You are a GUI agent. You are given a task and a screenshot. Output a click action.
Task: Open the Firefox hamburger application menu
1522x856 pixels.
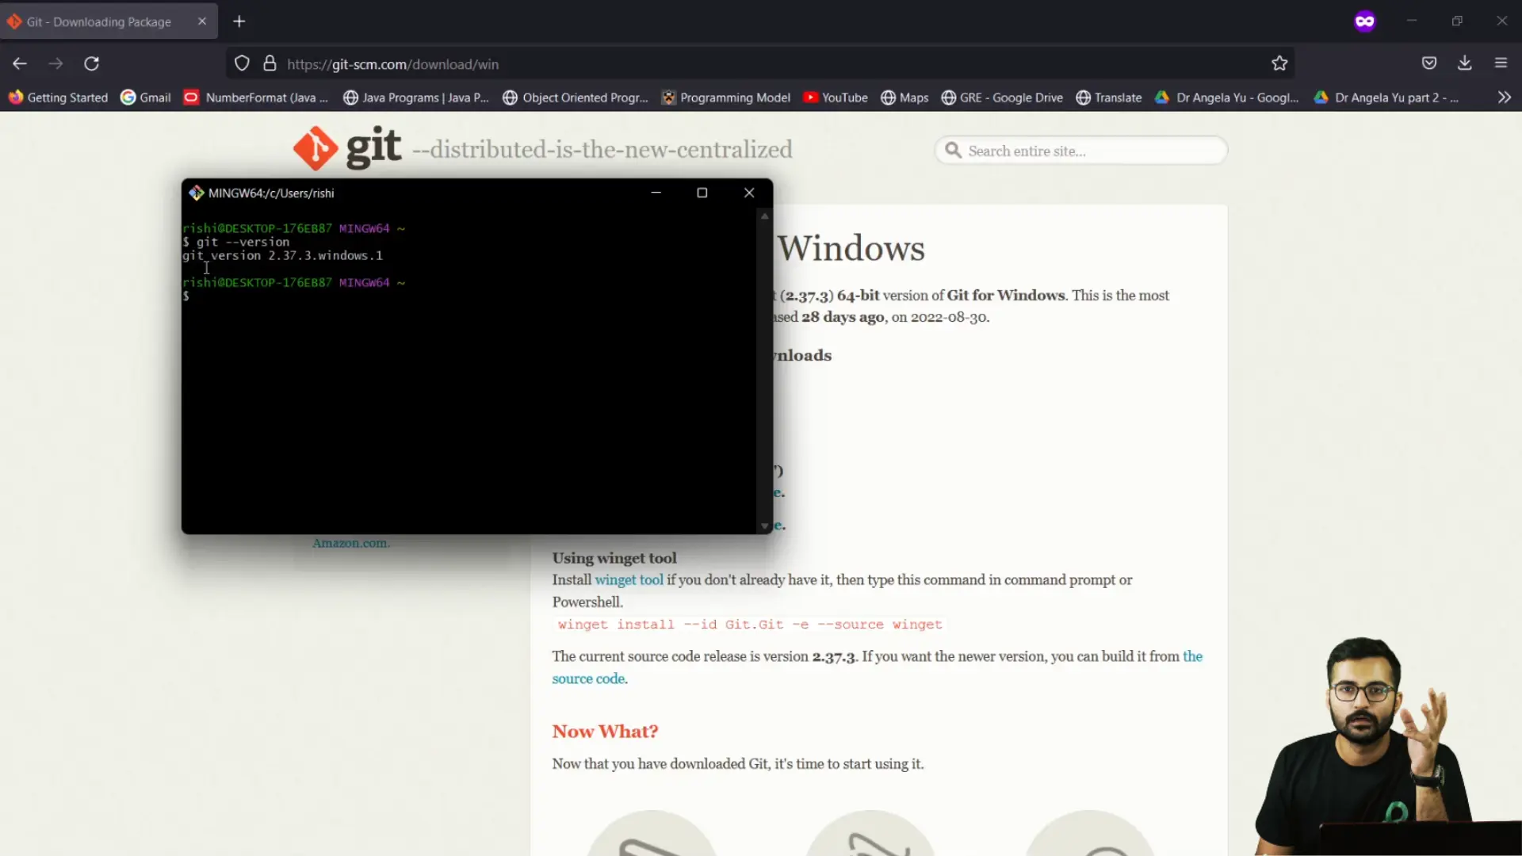[x=1501, y=63]
